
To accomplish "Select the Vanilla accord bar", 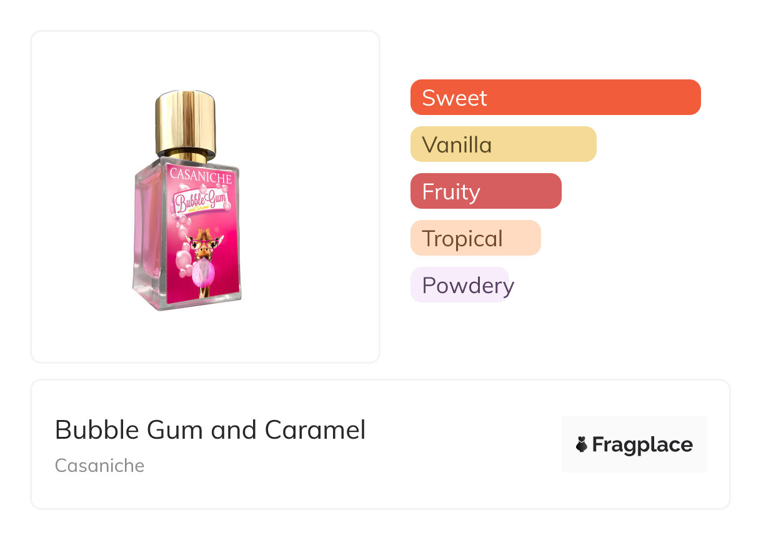I will pyautogui.click(x=503, y=144).
